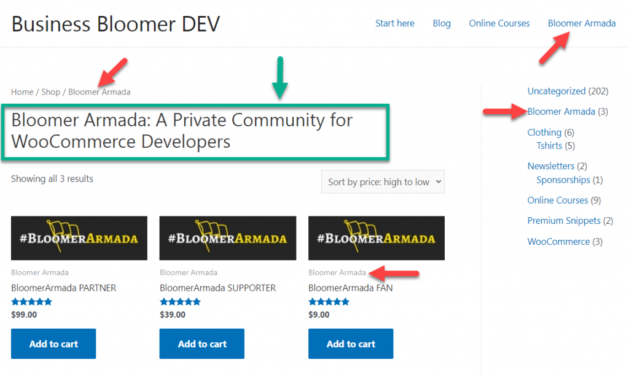Select Bloomer Armada in the top navigation
Image resolution: width=629 pixels, height=376 pixels.
point(582,23)
